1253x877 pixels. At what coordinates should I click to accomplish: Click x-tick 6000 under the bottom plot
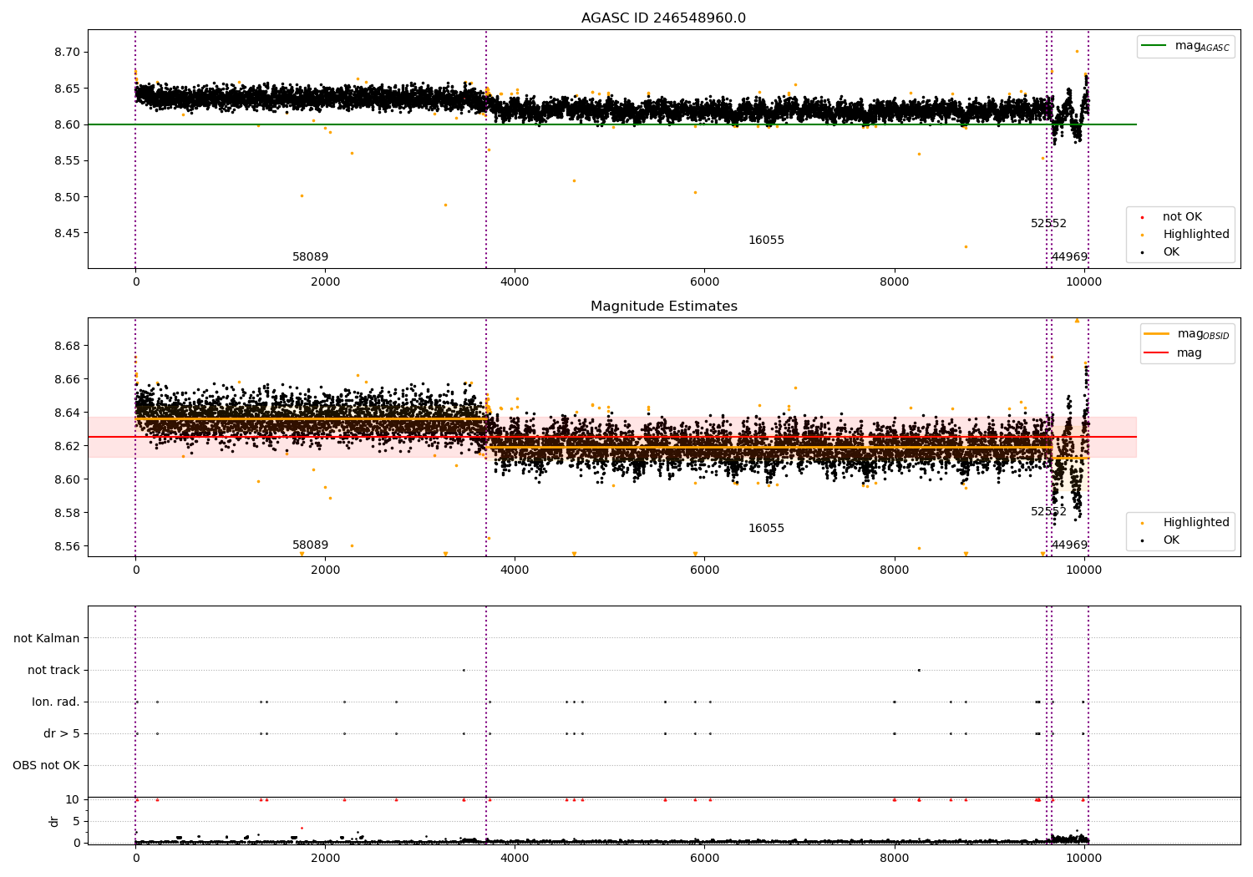click(x=705, y=859)
